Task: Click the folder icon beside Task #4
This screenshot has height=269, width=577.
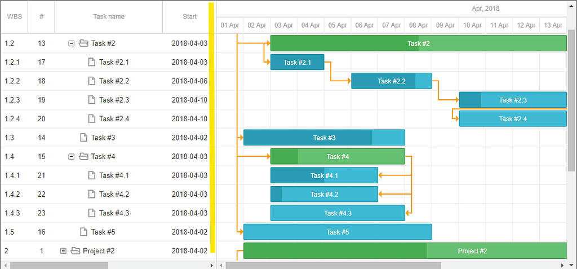Action: pyautogui.click(x=83, y=157)
